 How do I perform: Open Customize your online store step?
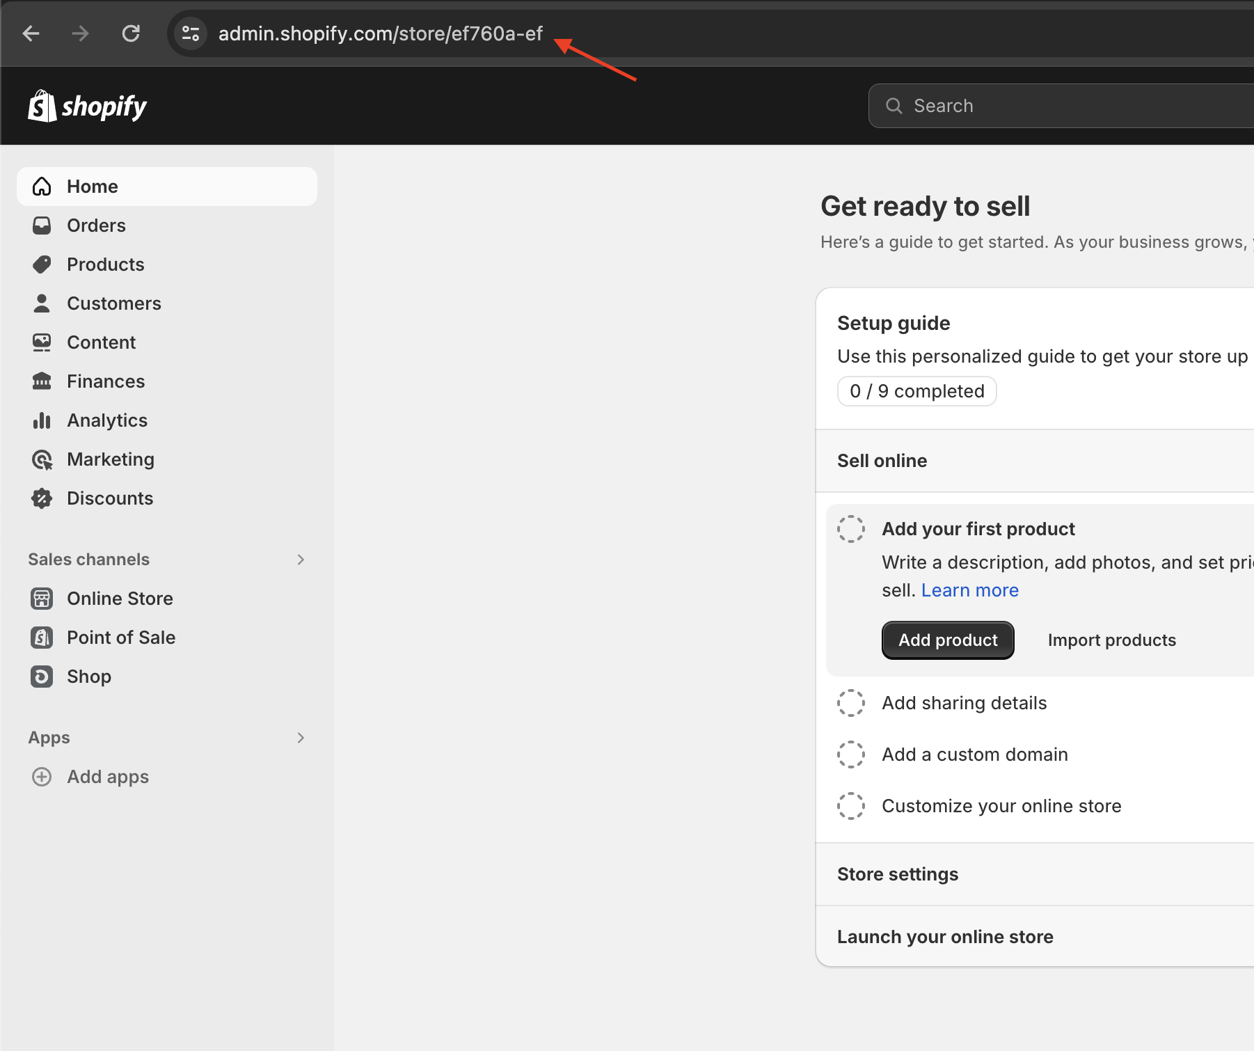tap(1001, 806)
